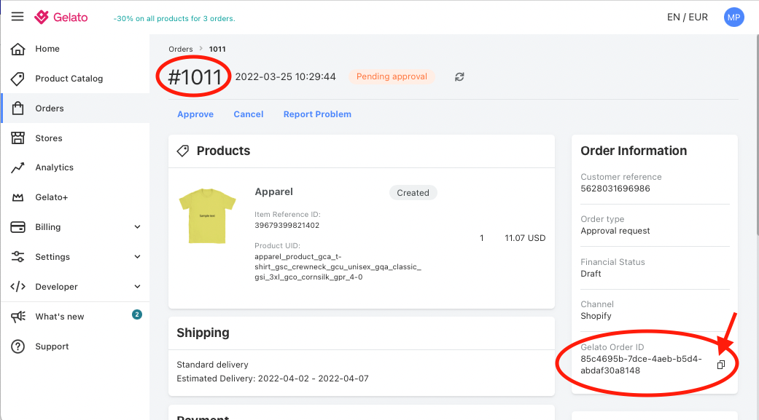
Task: Click the Product Catalog tag icon
Action: point(18,79)
